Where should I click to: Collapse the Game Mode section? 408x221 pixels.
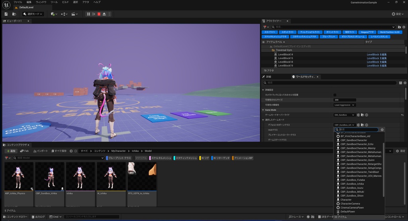pyautogui.click(x=263, y=110)
